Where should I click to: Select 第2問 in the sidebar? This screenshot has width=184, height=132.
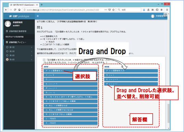(12, 52)
